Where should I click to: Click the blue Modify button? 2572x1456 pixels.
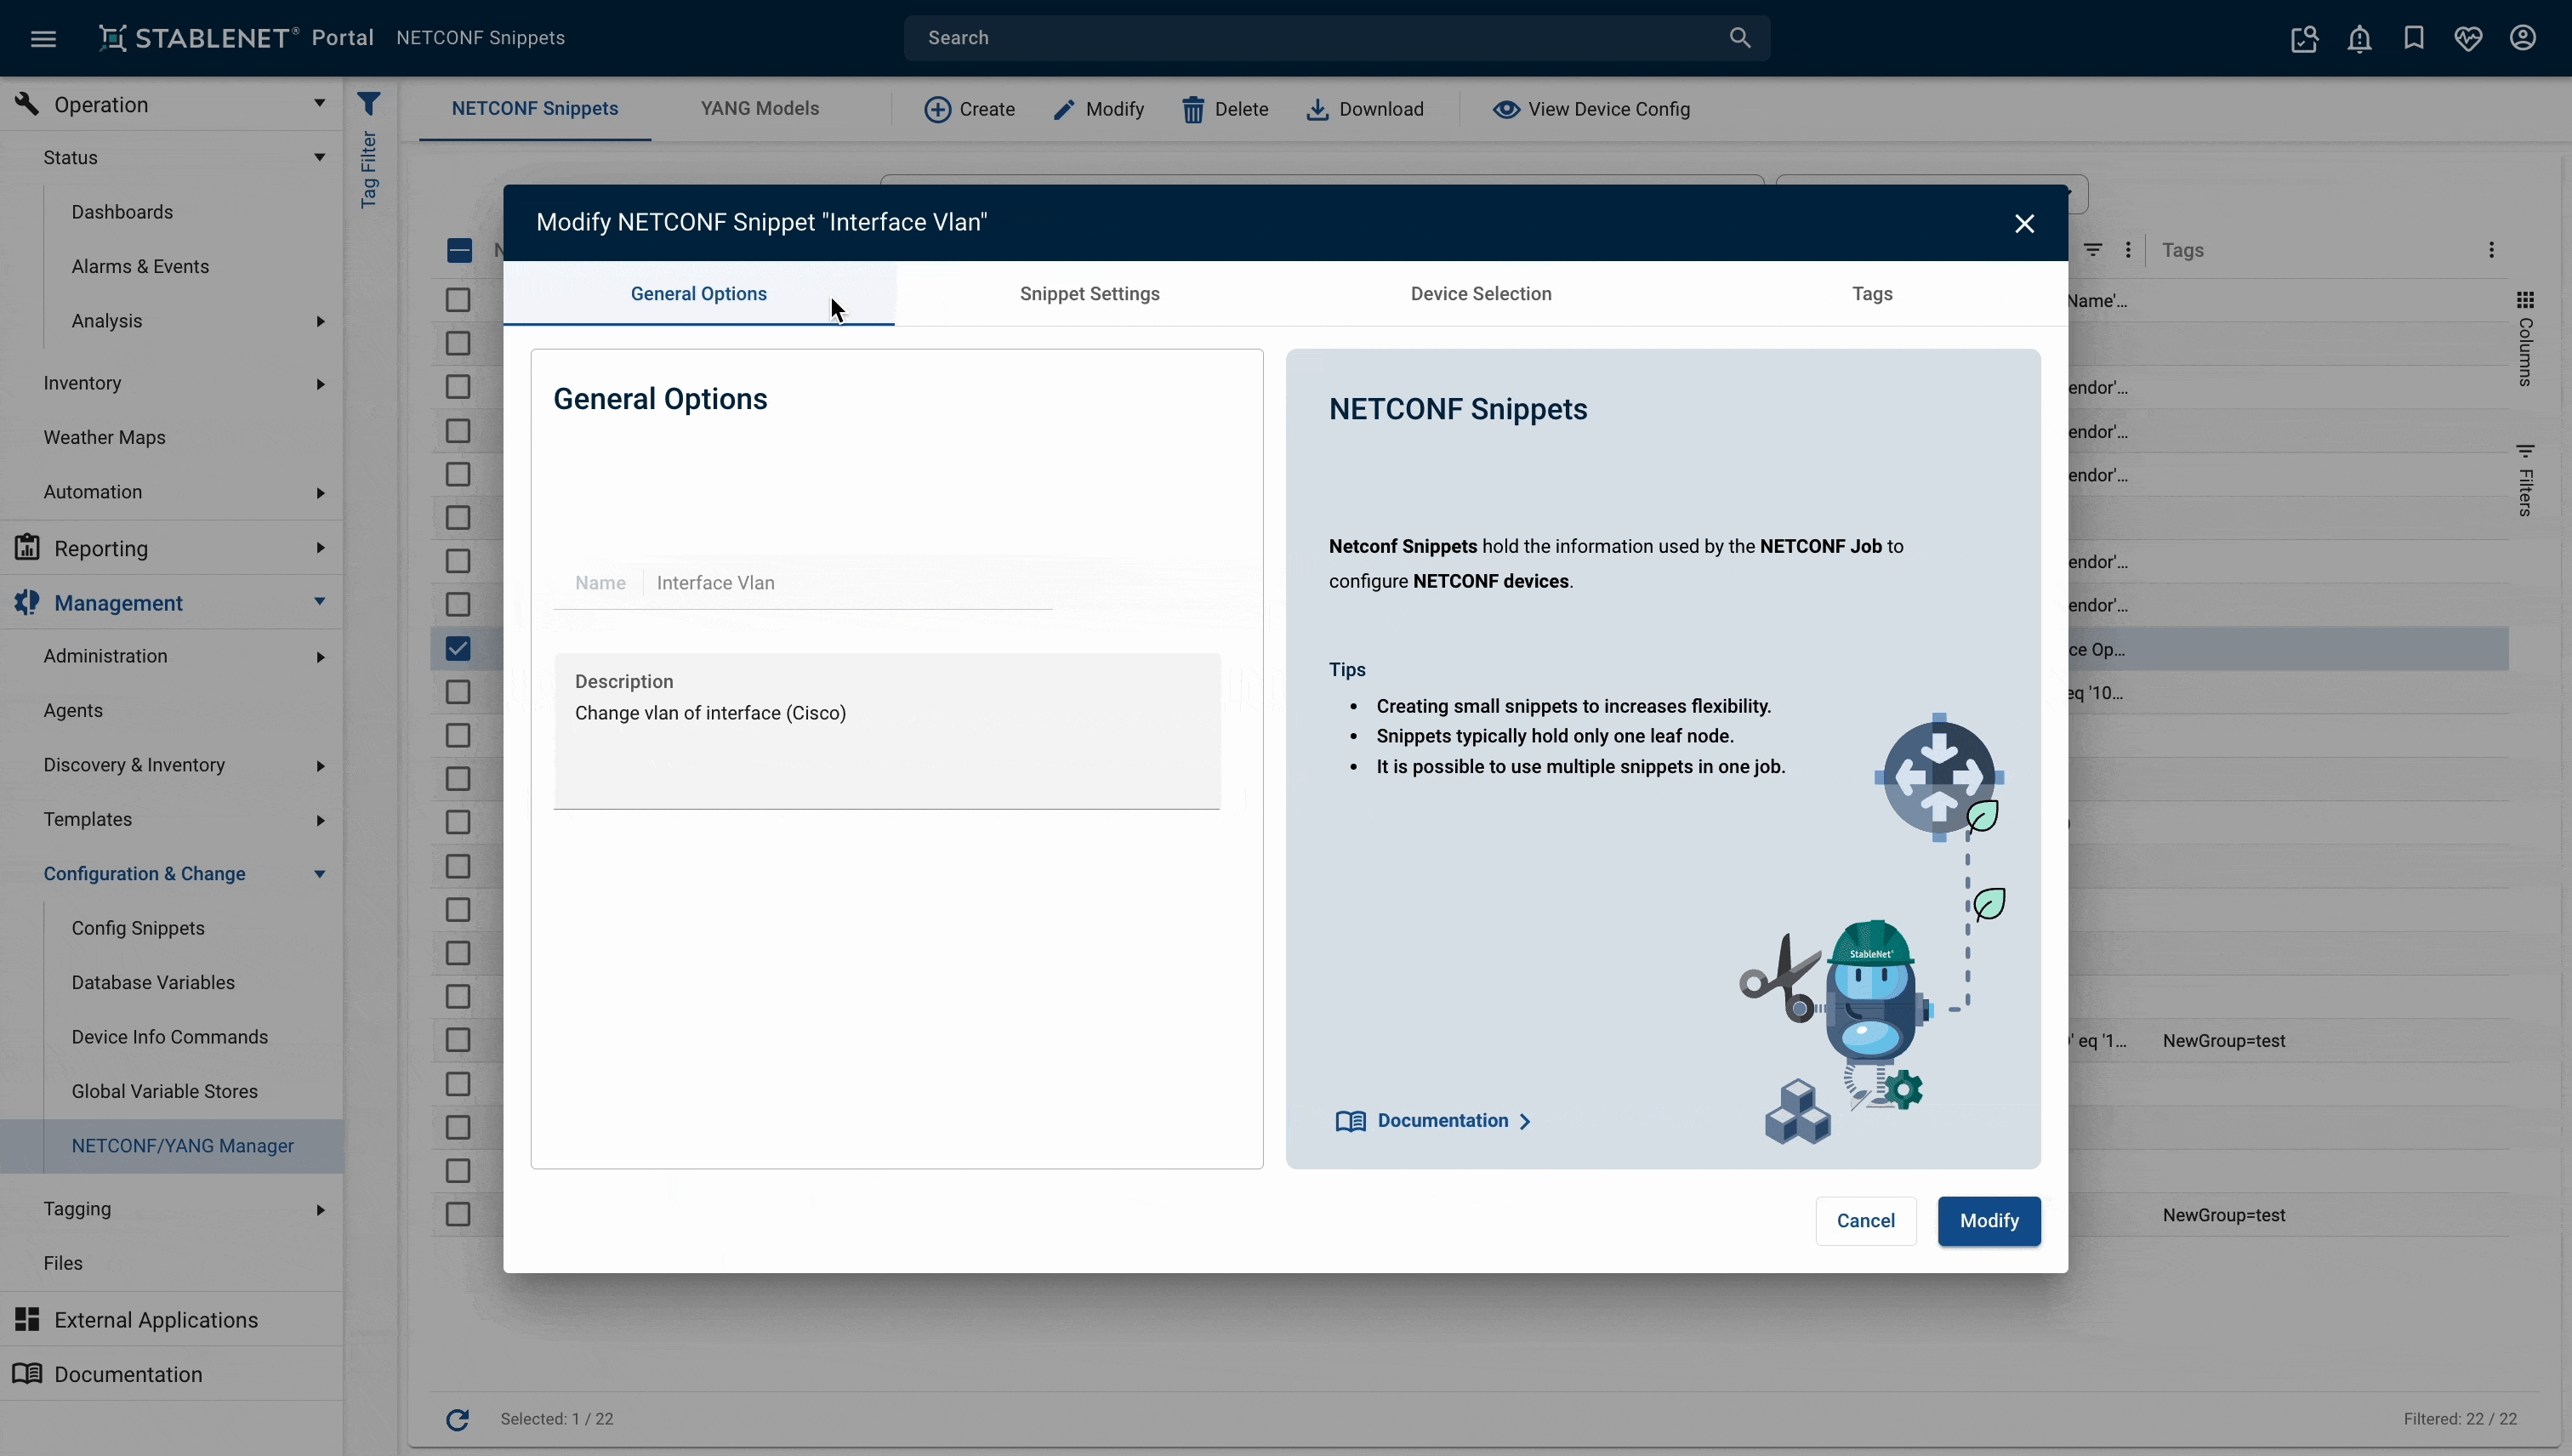[x=1988, y=1221]
